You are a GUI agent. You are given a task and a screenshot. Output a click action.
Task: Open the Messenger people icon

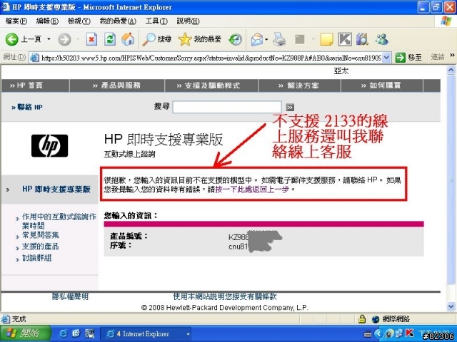pos(381,39)
